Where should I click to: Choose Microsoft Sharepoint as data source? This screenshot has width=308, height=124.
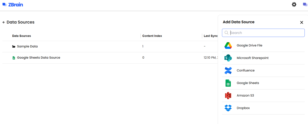(x=252, y=58)
